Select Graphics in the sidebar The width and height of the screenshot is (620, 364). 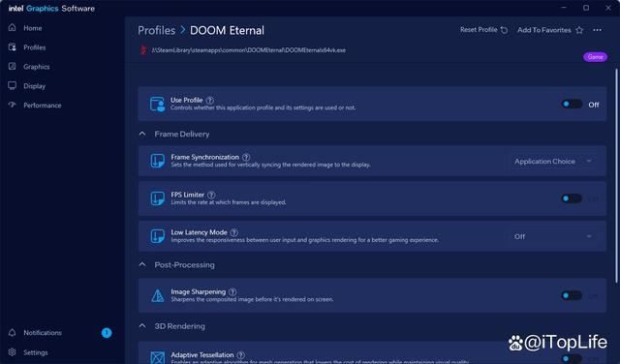(37, 67)
